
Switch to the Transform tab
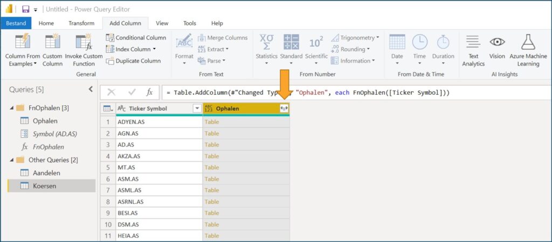[x=81, y=23]
